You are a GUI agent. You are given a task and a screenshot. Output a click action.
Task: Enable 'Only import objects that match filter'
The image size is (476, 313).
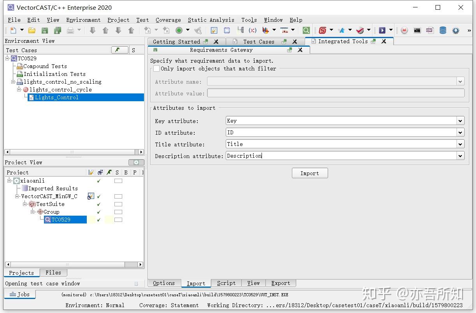pos(156,69)
